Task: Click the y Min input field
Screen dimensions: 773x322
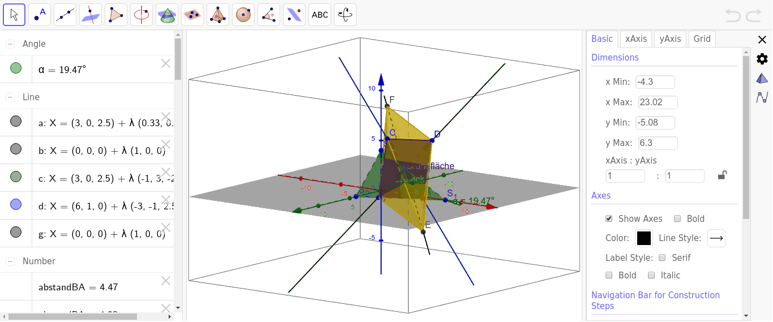Action: 655,123
